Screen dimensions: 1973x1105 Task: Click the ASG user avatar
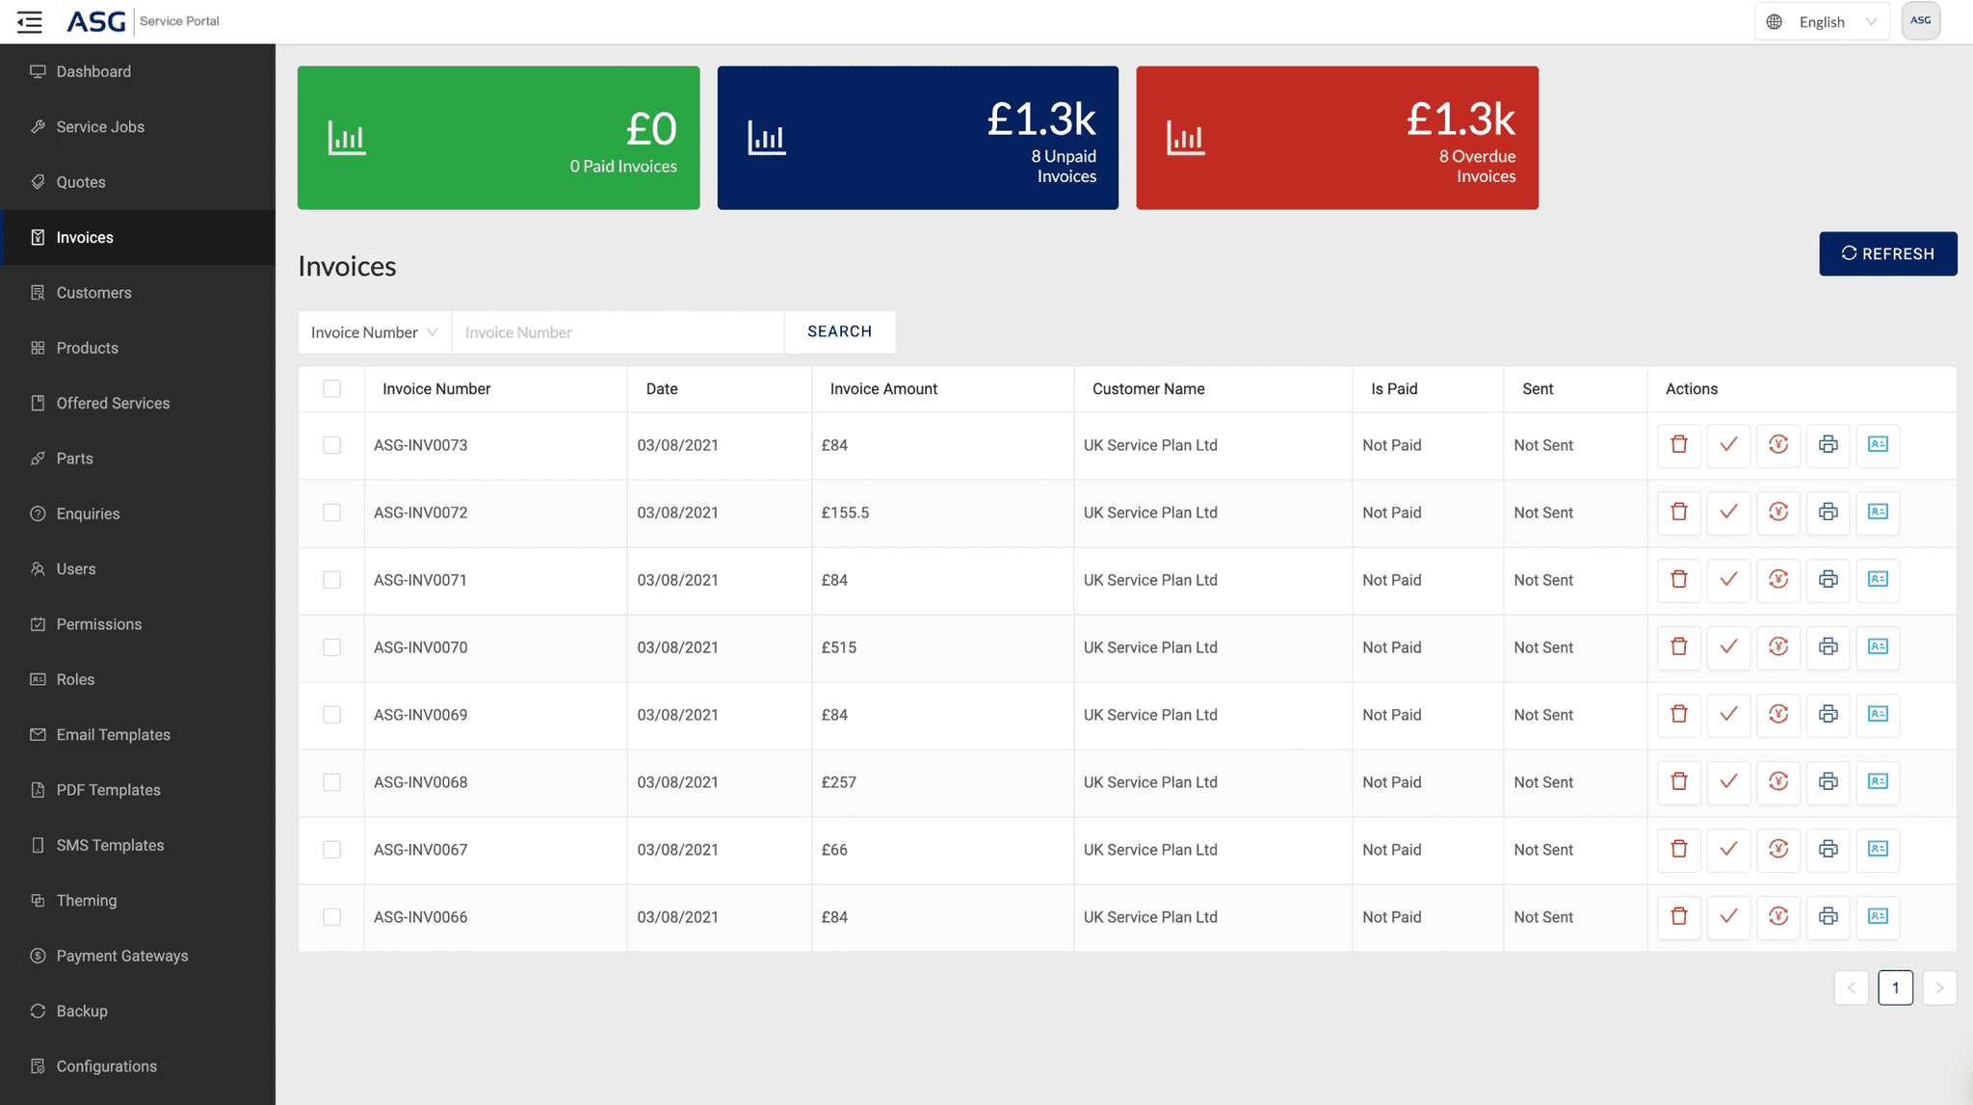(1920, 21)
